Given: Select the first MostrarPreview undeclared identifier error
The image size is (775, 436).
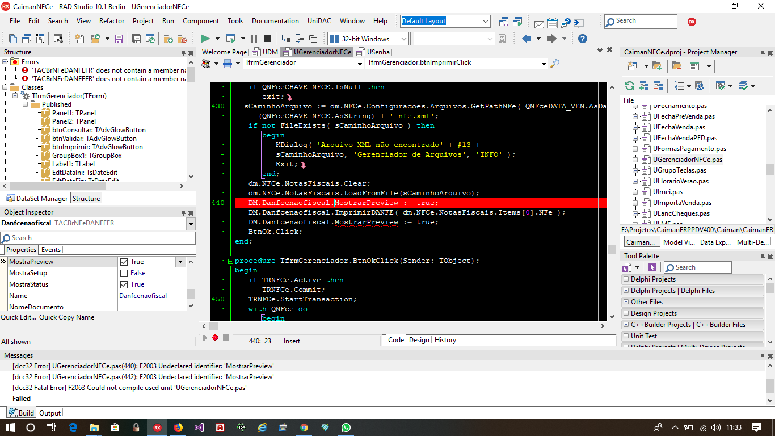Looking at the screenshot, I should [x=143, y=366].
